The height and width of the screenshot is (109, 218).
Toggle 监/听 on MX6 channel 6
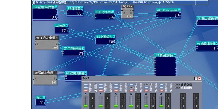162,87
